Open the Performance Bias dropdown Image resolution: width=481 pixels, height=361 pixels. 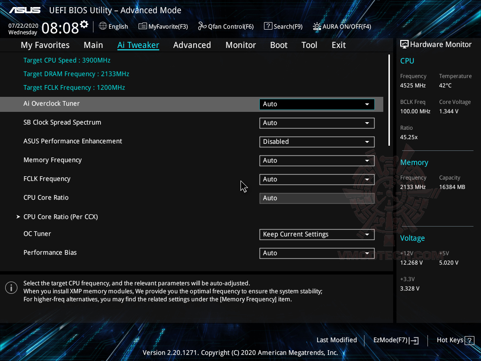pyautogui.click(x=316, y=253)
